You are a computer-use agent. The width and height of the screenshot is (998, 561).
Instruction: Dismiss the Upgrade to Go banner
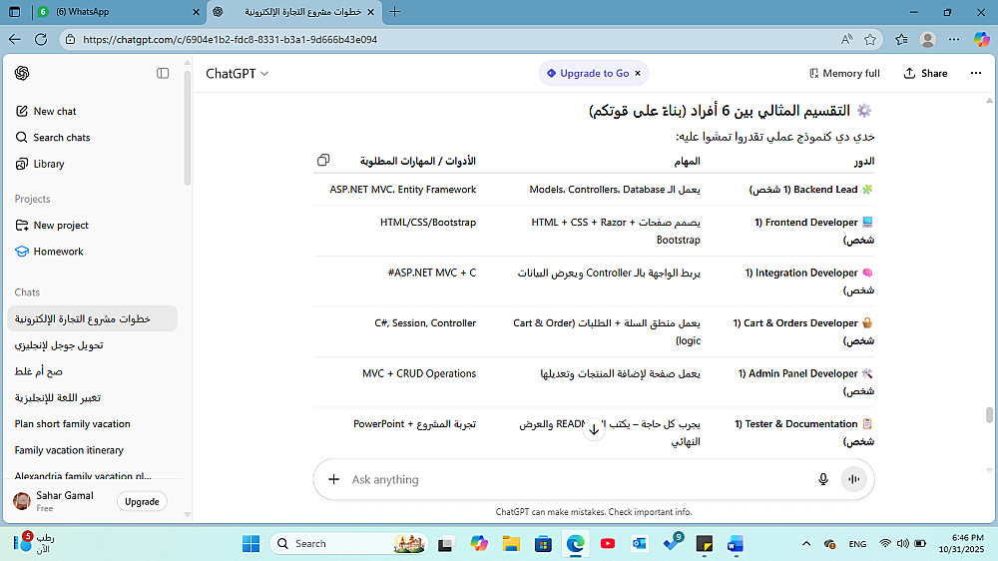(x=638, y=73)
